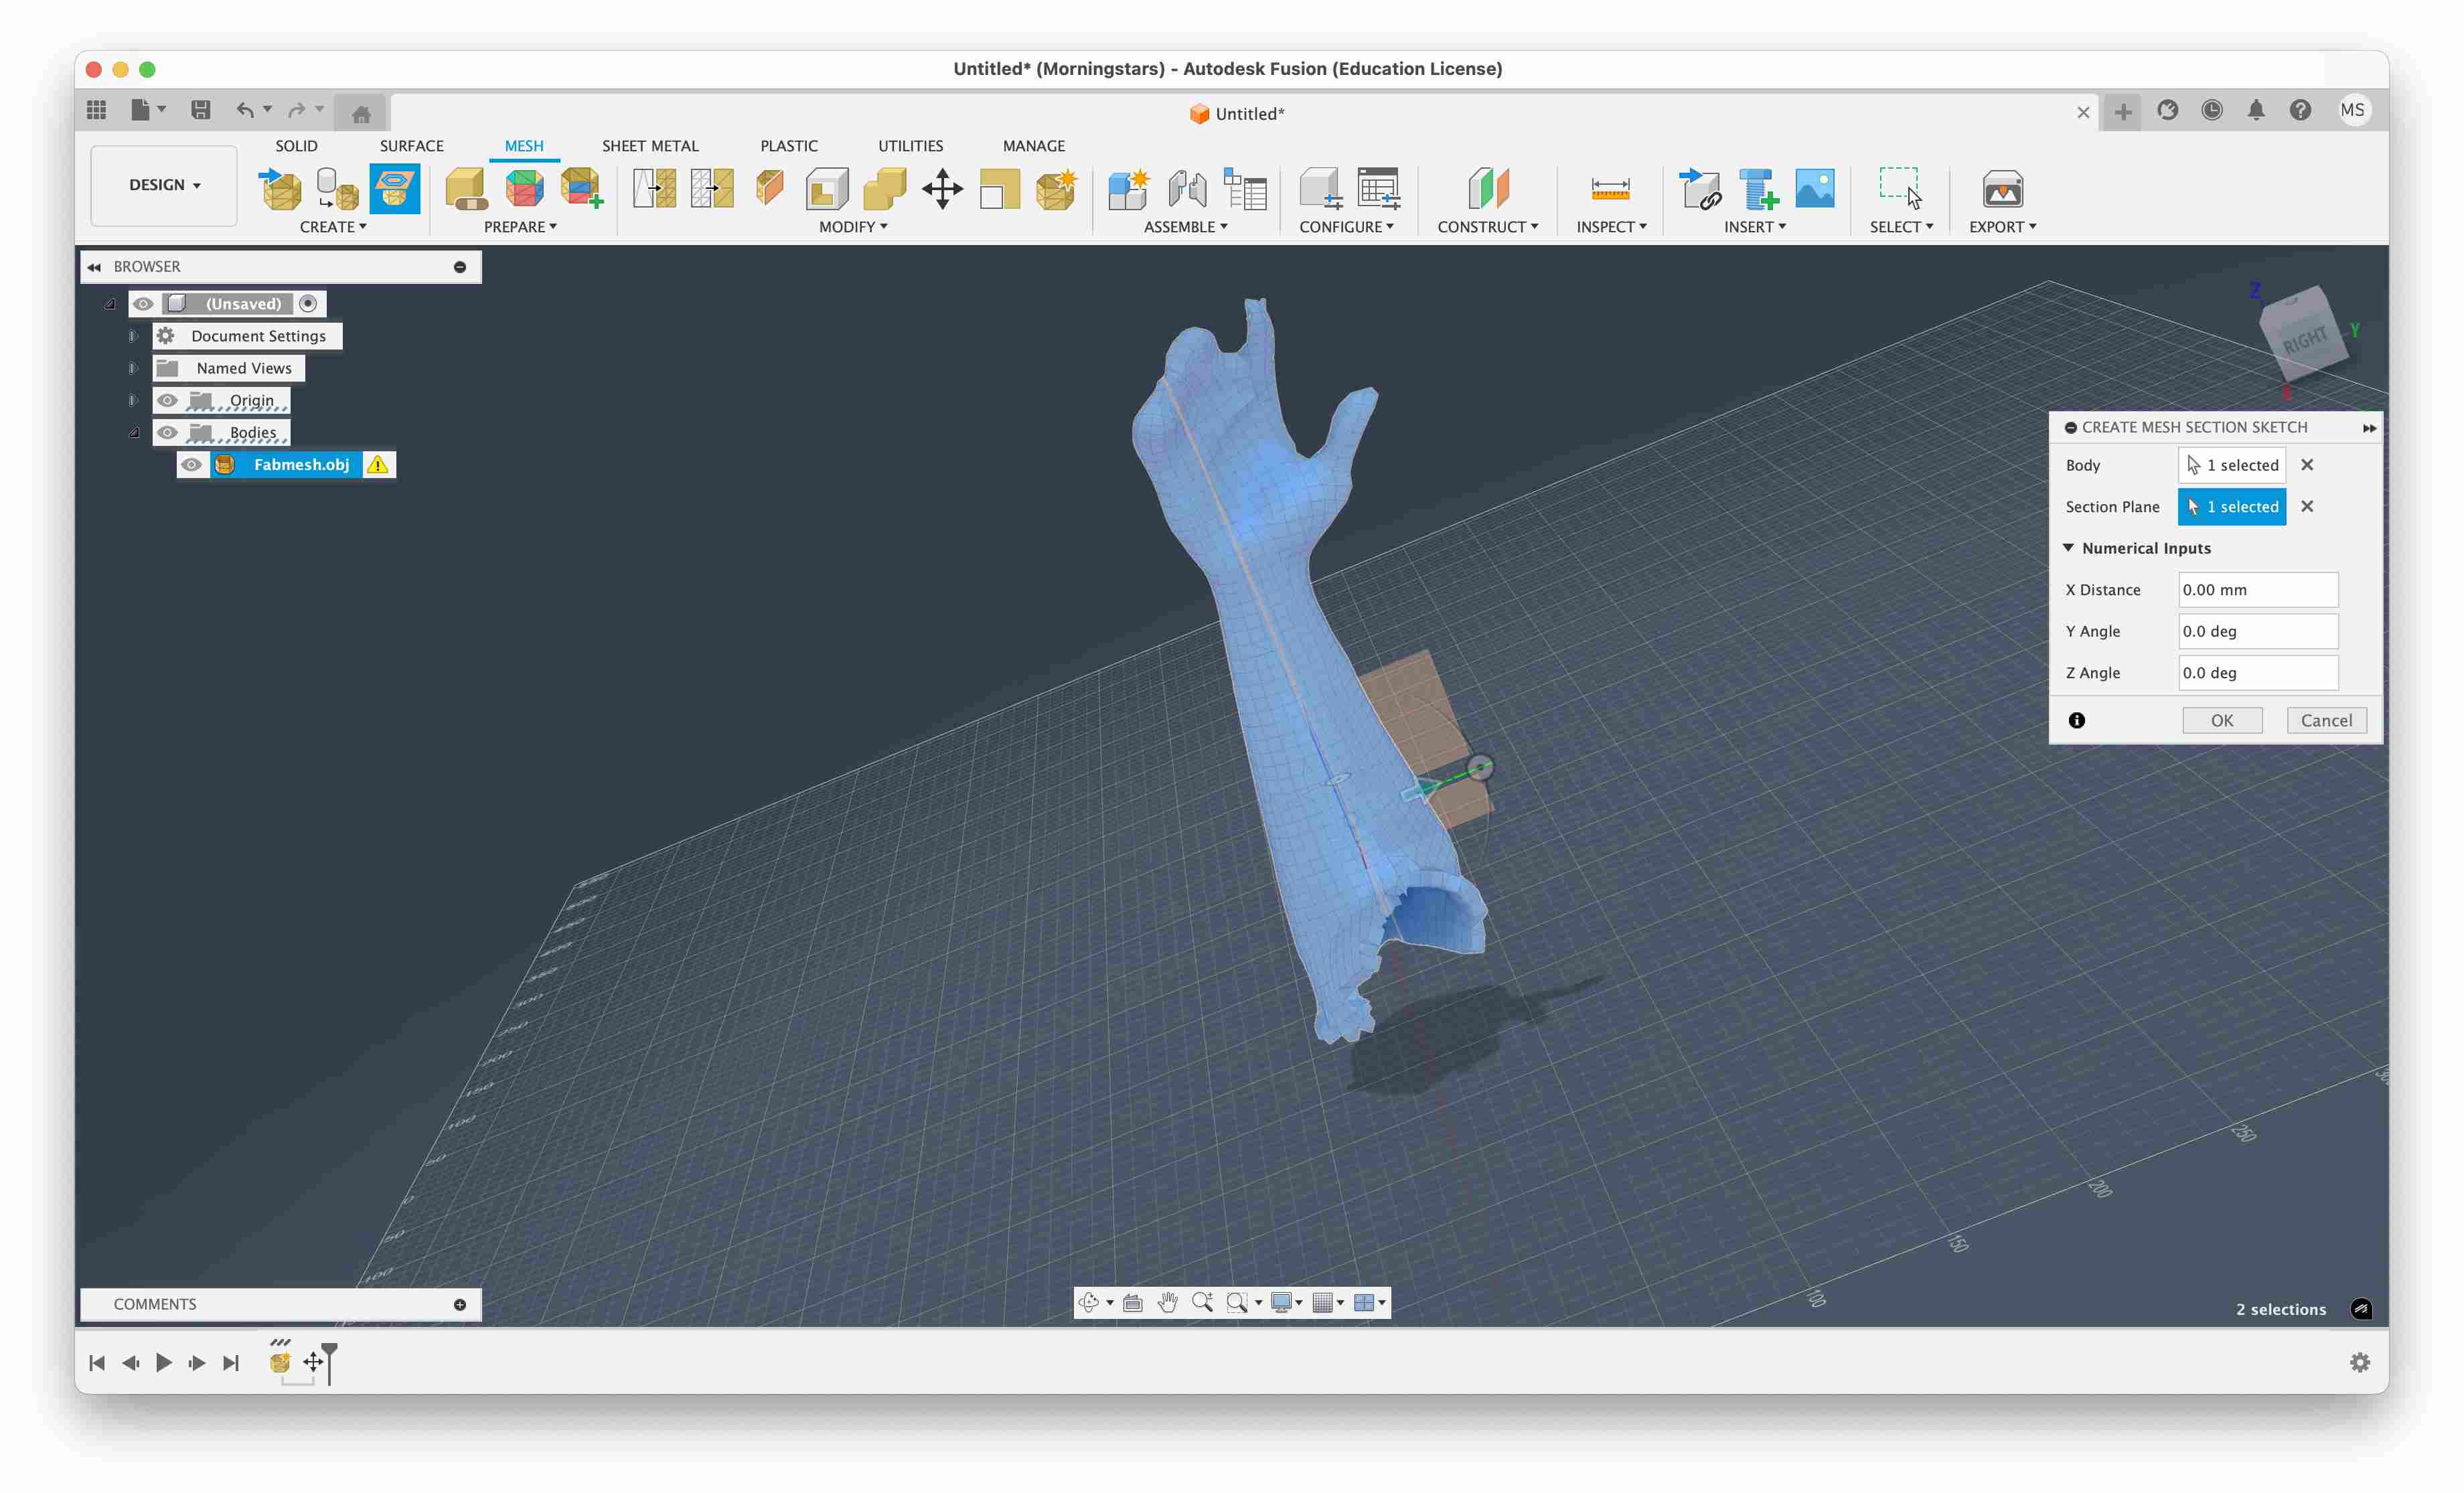This screenshot has height=1493, width=2464.
Task: Click the Joint icon in Assemble
Action: coord(1187,189)
